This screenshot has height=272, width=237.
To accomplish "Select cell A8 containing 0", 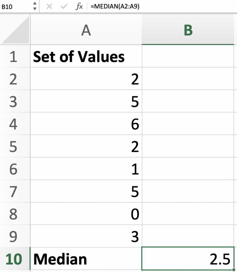I will click(86, 214).
